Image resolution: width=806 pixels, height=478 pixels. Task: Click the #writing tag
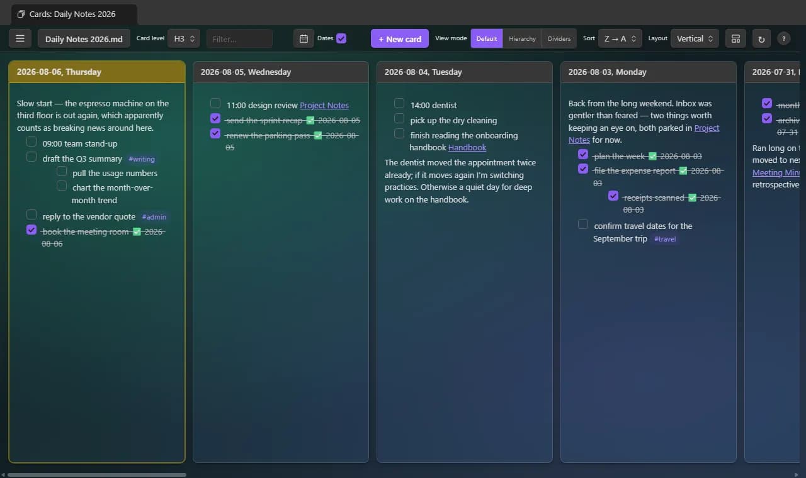pos(142,159)
